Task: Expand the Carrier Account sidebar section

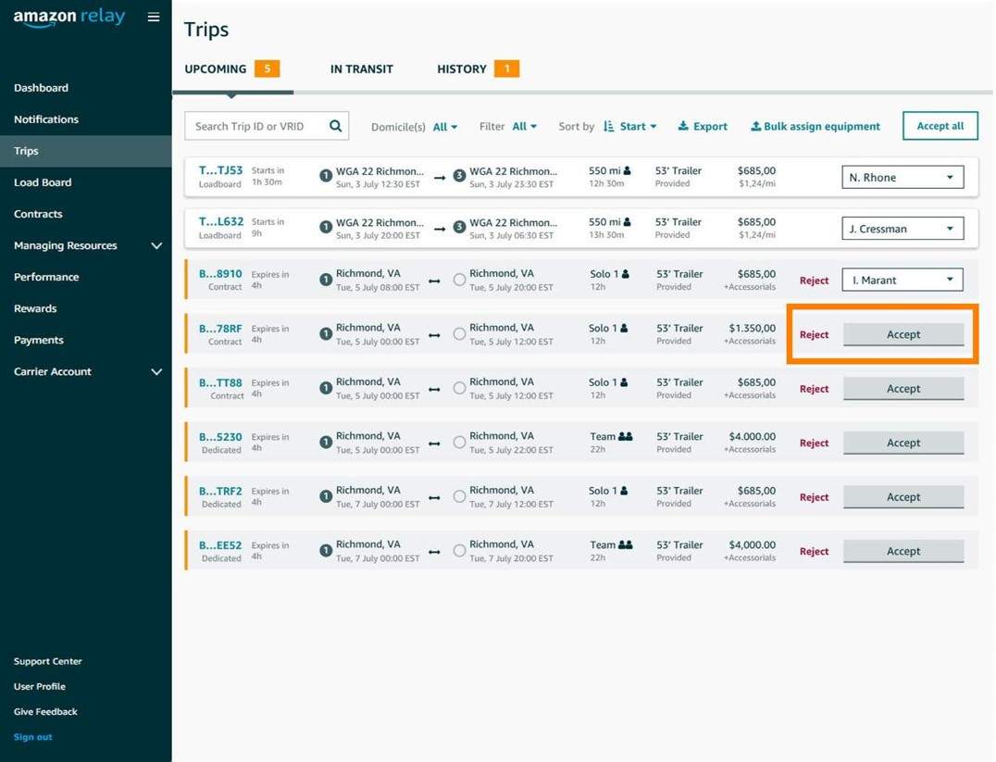Action: pyautogui.click(x=86, y=371)
